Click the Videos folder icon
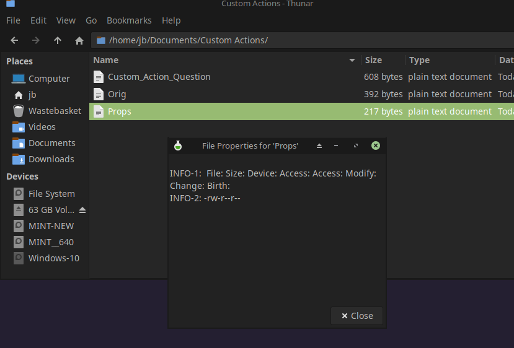514x348 pixels. click(19, 127)
